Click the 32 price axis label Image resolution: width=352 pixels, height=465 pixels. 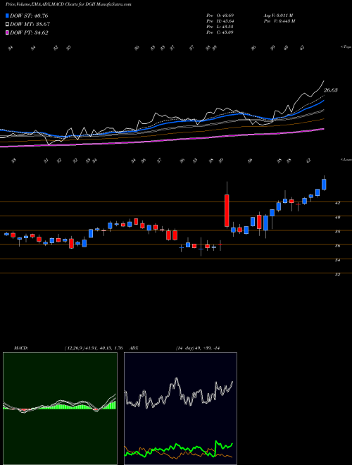click(x=337, y=275)
